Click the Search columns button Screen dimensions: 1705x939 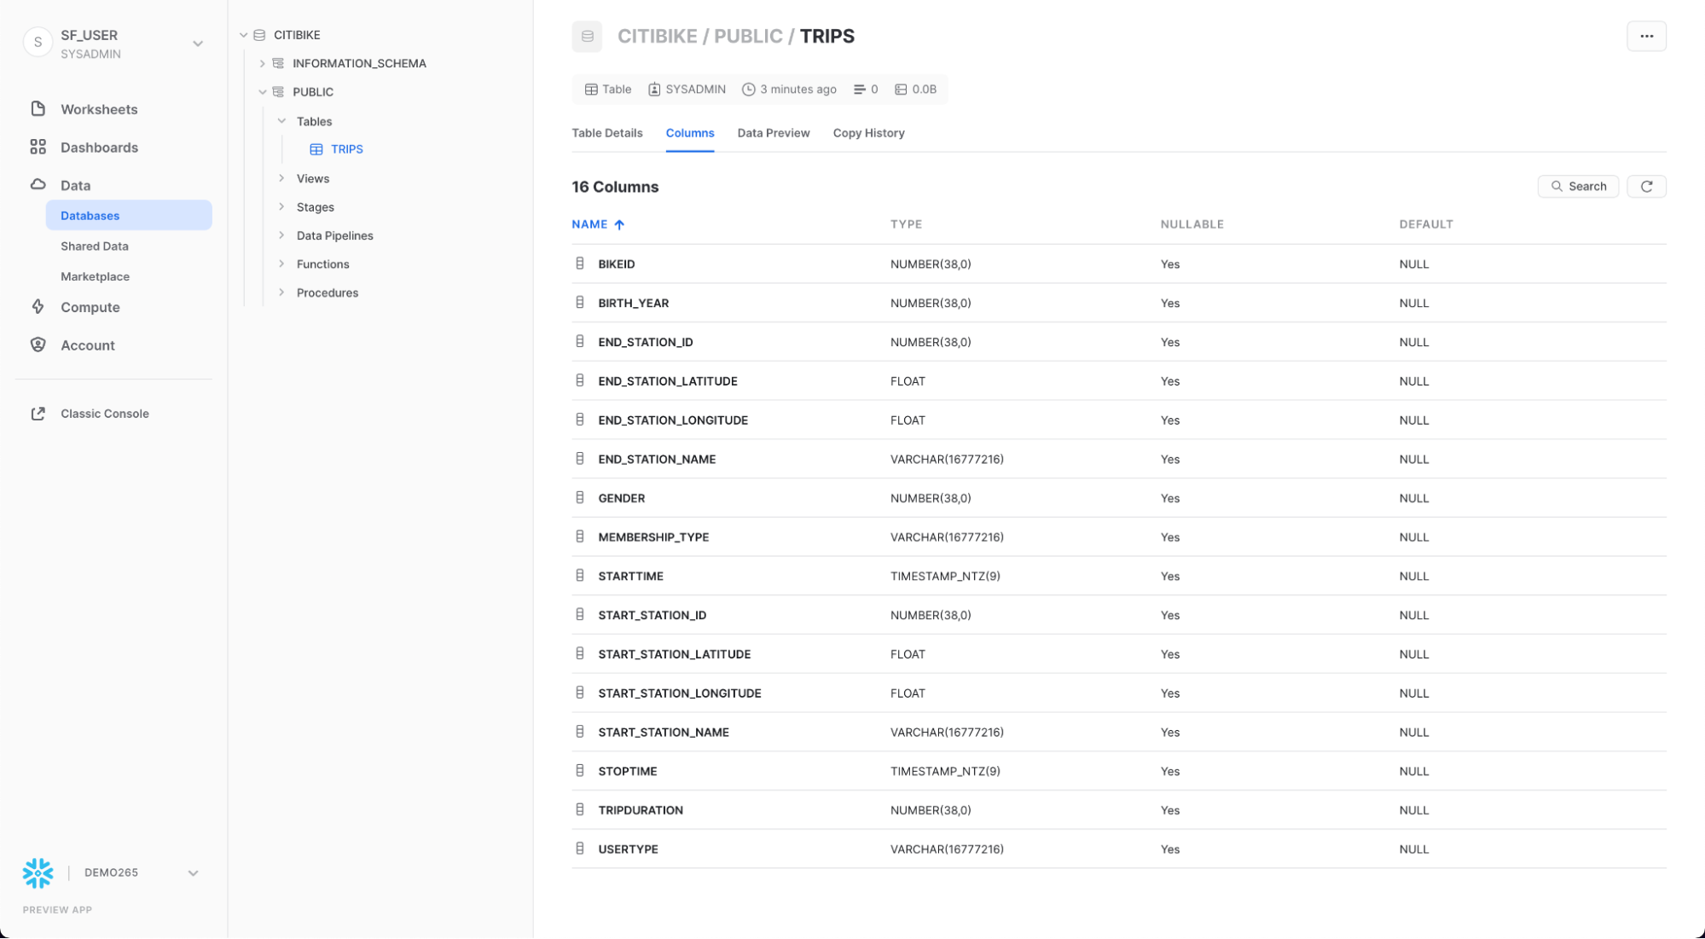point(1578,186)
